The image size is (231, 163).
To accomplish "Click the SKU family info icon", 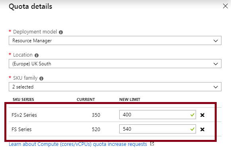I will [41, 79].
